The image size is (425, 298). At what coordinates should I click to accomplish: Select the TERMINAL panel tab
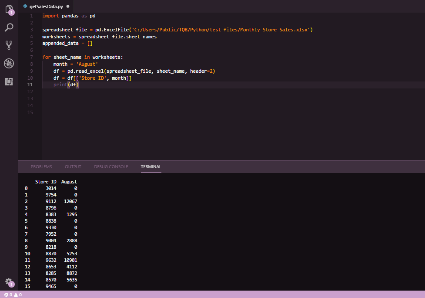(x=151, y=166)
